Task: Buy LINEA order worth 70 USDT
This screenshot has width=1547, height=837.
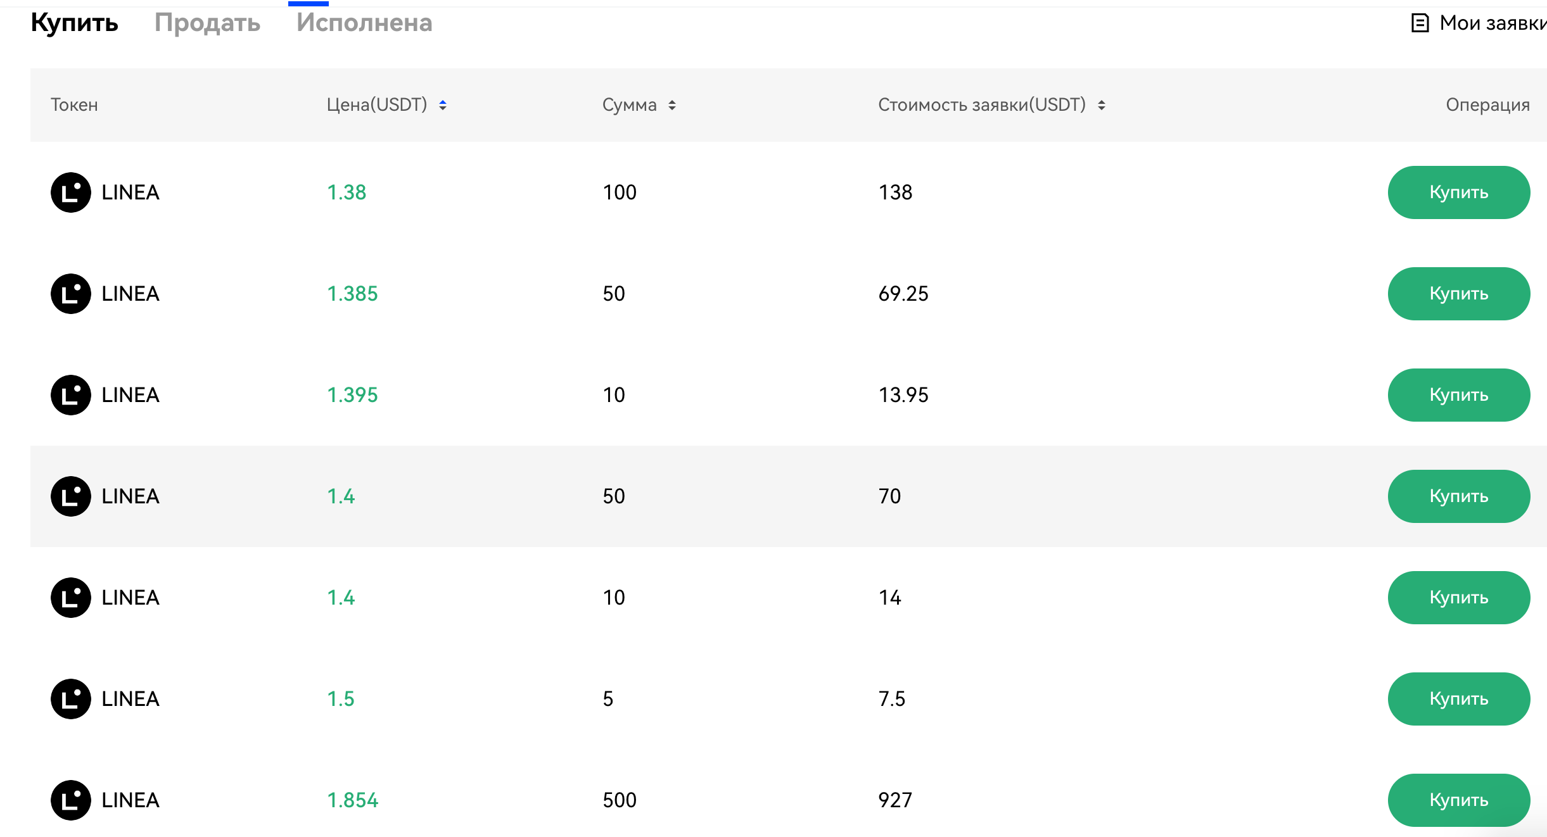Action: pos(1459,496)
